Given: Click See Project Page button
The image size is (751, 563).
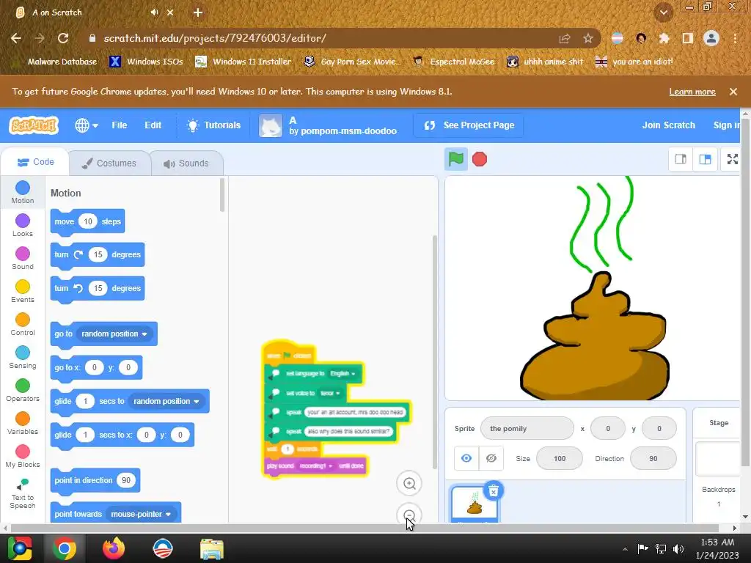Looking at the screenshot, I should pos(469,125).
